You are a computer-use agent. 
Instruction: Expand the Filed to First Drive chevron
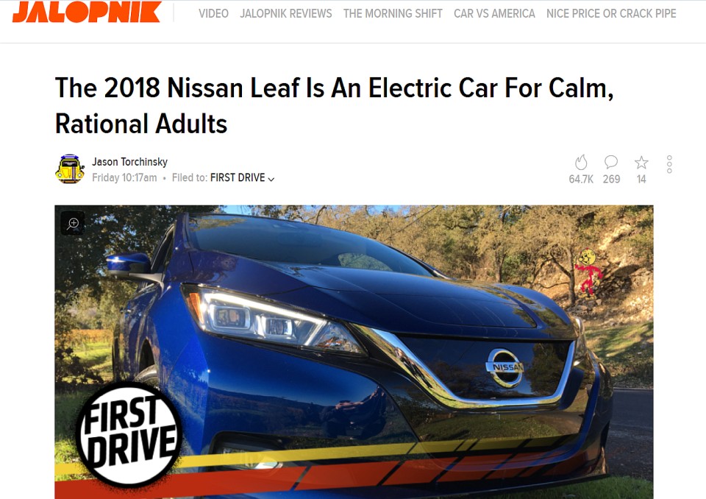point(271,179)
